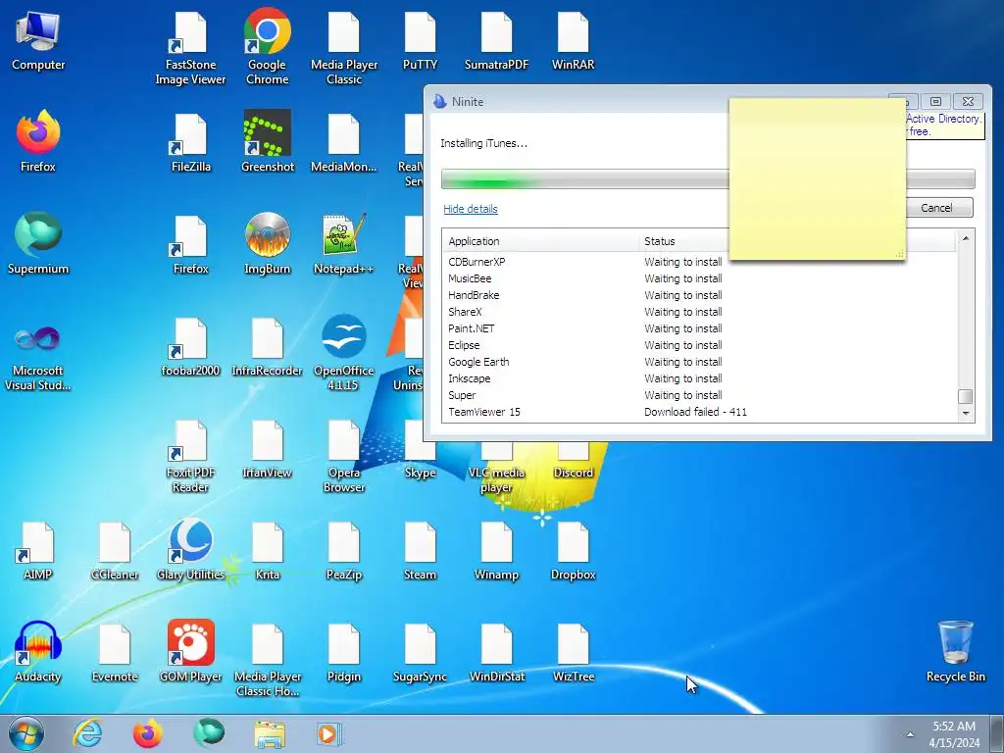The height and width of the screenshot is (753, 1004).
Task: Select the VLC media player icon
Action: point(496,468)
